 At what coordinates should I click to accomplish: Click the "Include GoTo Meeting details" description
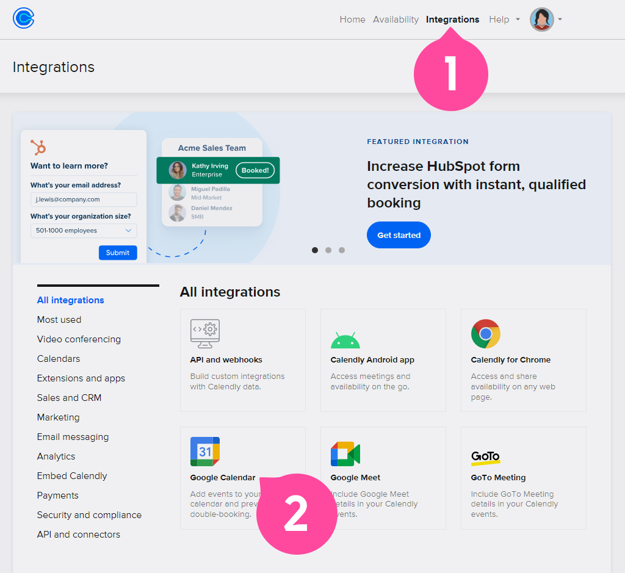(x=514, y=504)
